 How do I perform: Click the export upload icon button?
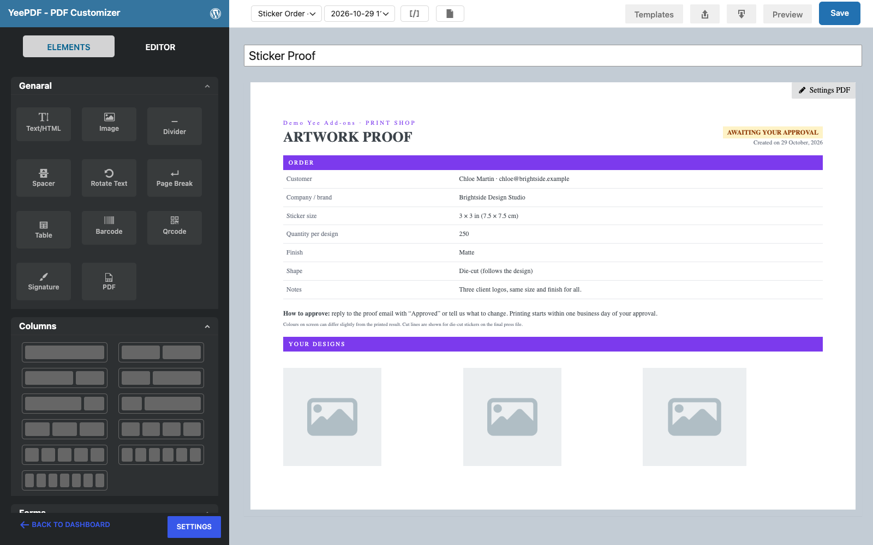(705, 14)
